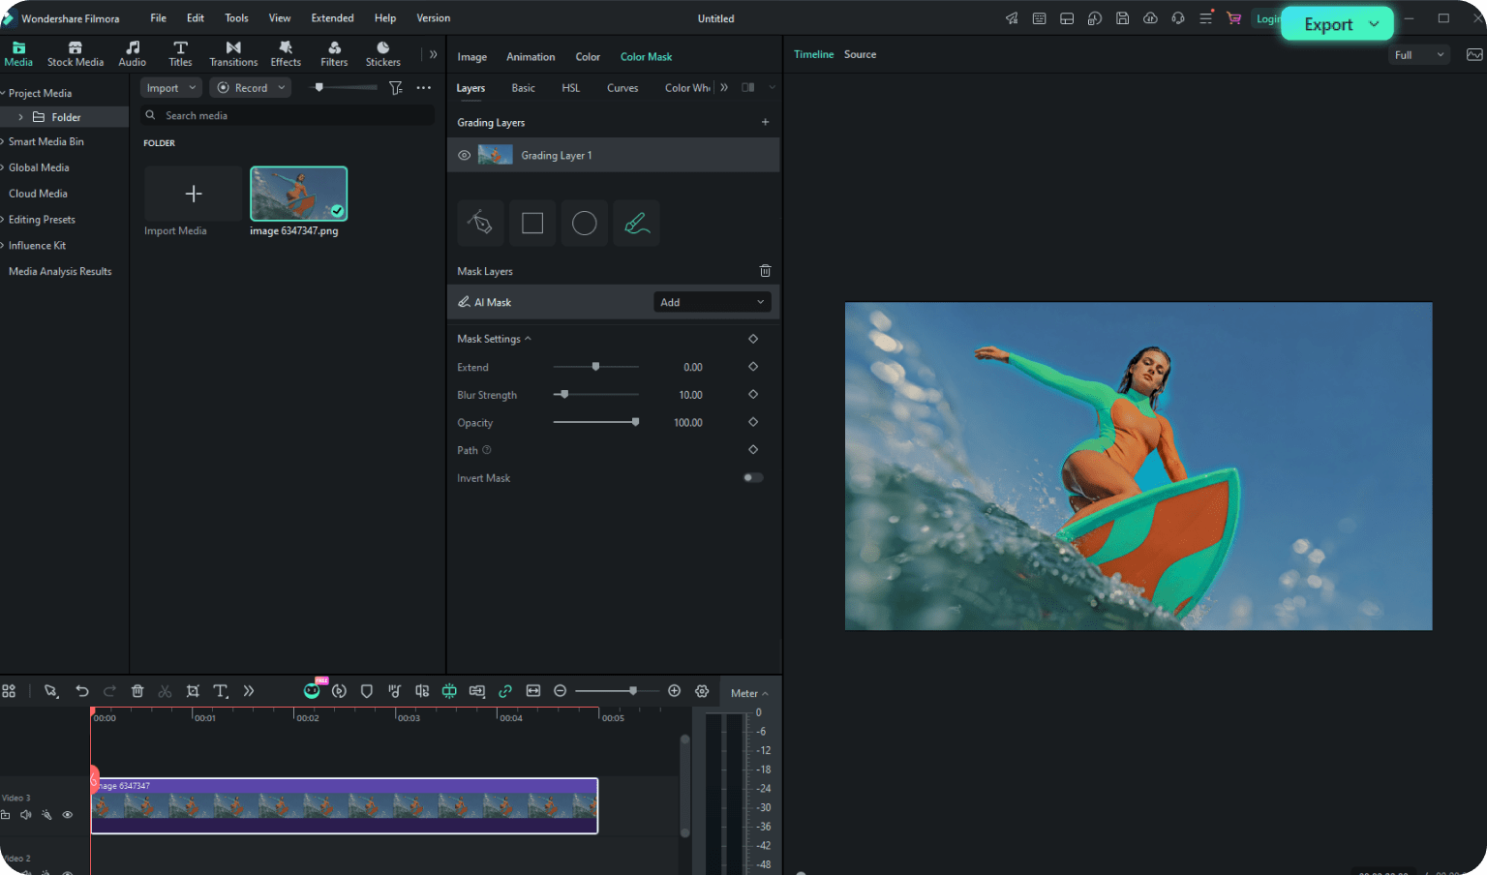Open the Record dropdown
The image size is (1487, 875).
click(x=251, y=88)
